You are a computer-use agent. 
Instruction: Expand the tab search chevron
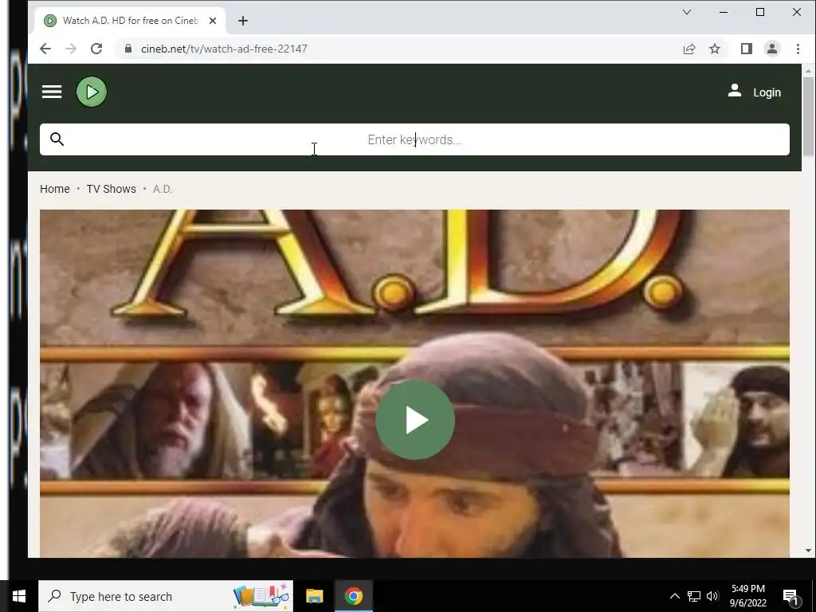[687, 12]
